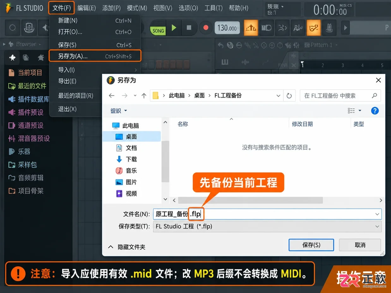This screenshot has width=391, height=293.
Task: Open 插件预设 in the Browser
Action: click(26, 112)
